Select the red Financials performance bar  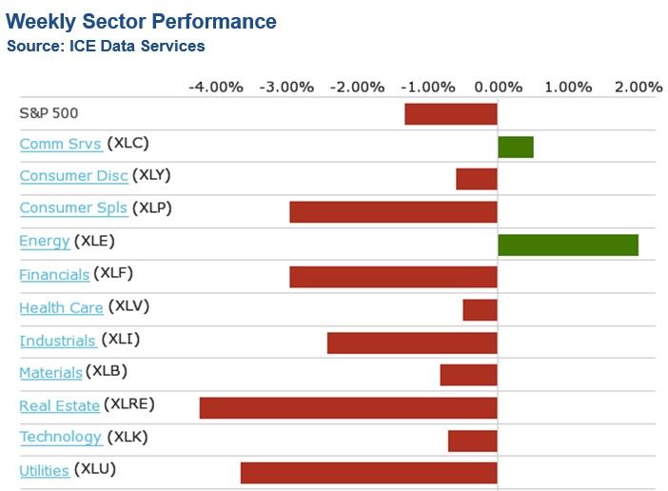coord(393,277)
